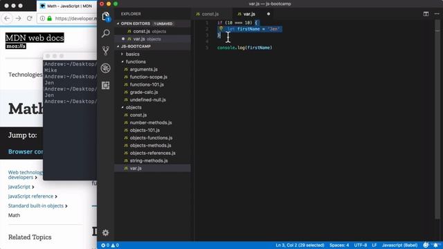Click the MDN web docs logo
This screenshot has height=249, width=443.
click(35, 41)
